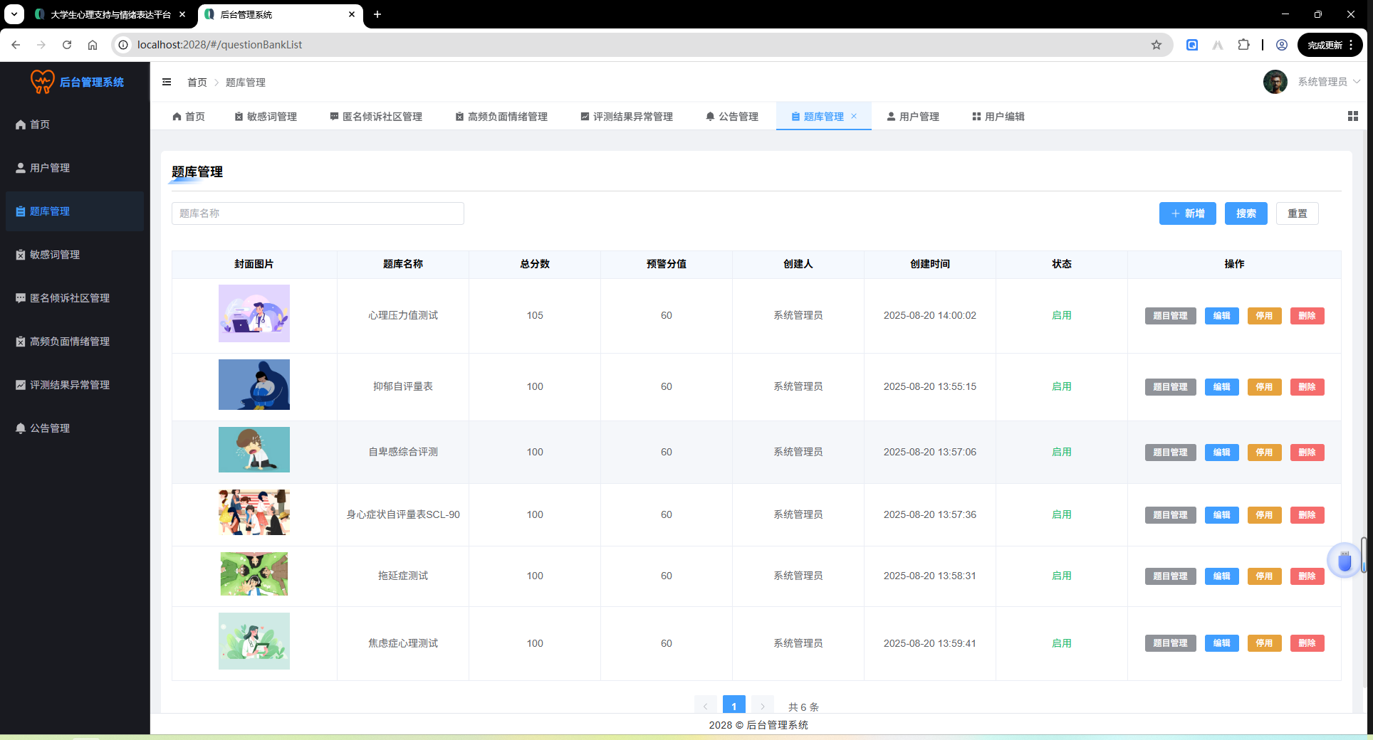Delete the 焦虑症心理测试 row

pos(1307,643)
